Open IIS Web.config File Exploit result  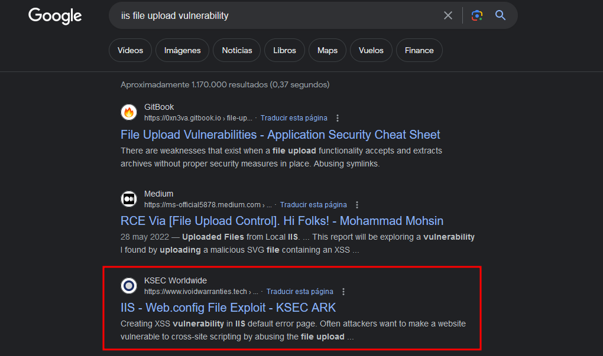[228, 308]
